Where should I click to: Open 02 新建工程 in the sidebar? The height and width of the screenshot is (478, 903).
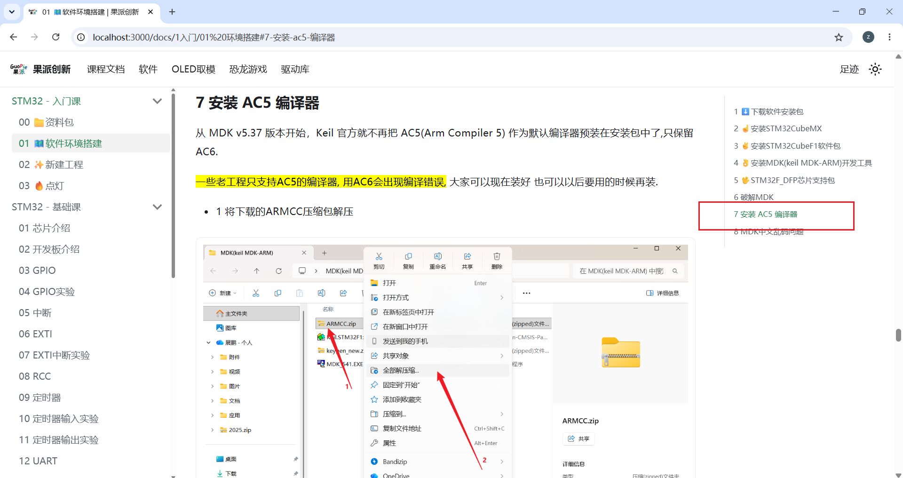91,165
